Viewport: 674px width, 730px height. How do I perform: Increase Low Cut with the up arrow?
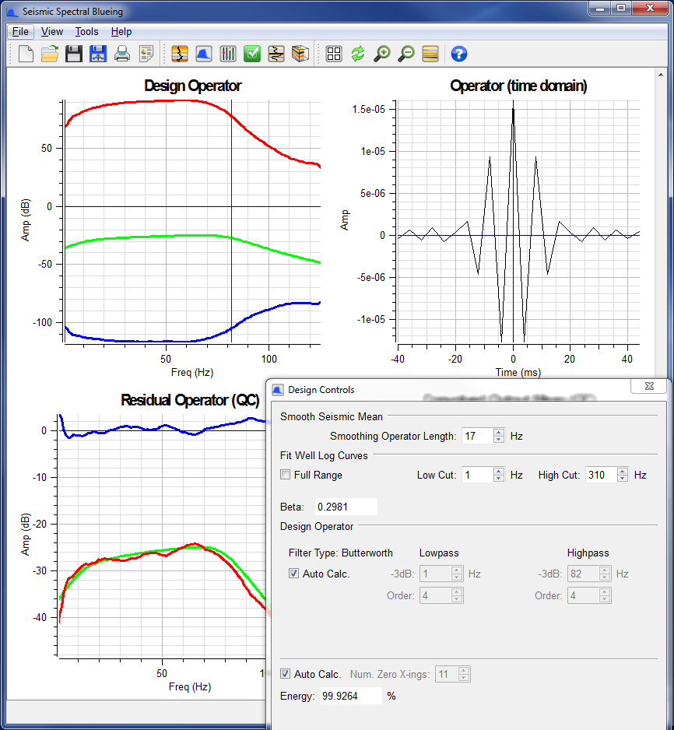pyautogui.click(x=499, y=471)
